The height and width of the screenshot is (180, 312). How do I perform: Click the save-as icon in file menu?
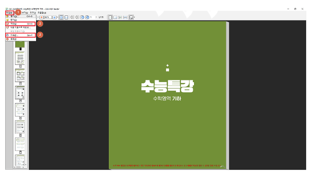tap(7, 27)
